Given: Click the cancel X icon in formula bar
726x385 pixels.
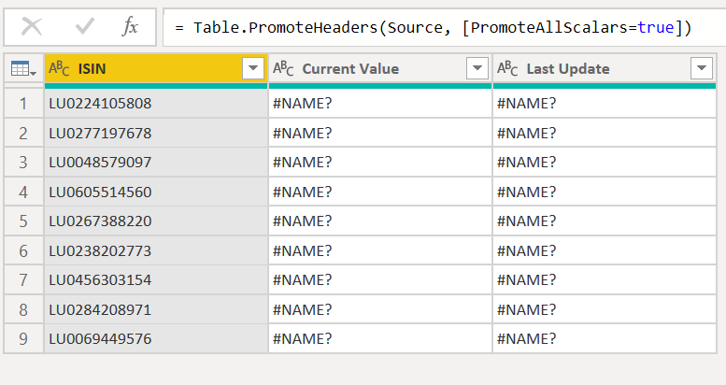Looking at the screenshot, I should pyautogui.click(x=32, y=27).
